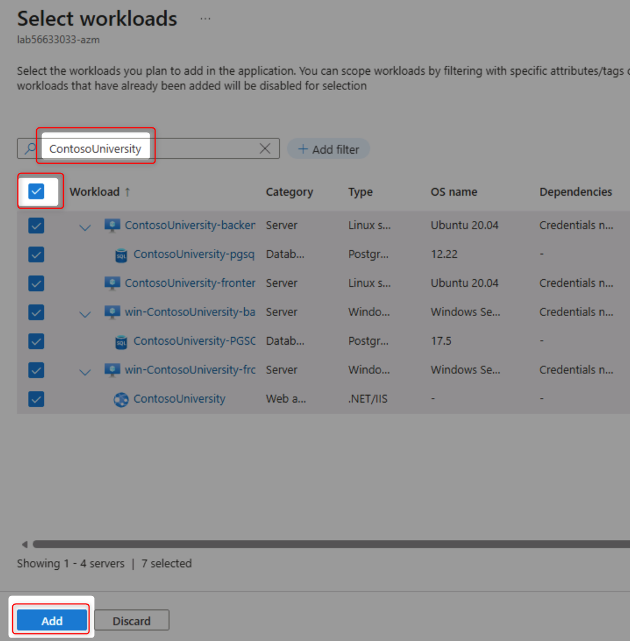The height and width of the screenshot is (641, 630).
Task: Uncheck the ContosoUniversity web app row
Action: (36, 400)
